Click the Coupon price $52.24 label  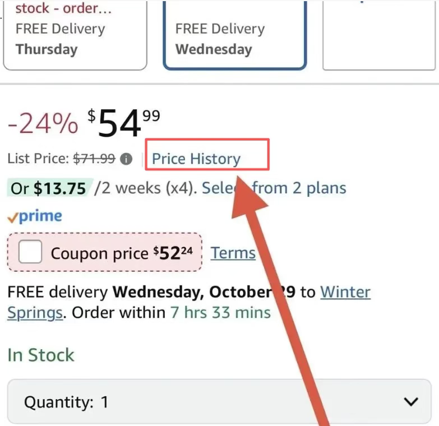pos(121,253)
